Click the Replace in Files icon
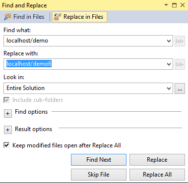The width and height of the screenshot is (188, 183). tap(58, 17)
